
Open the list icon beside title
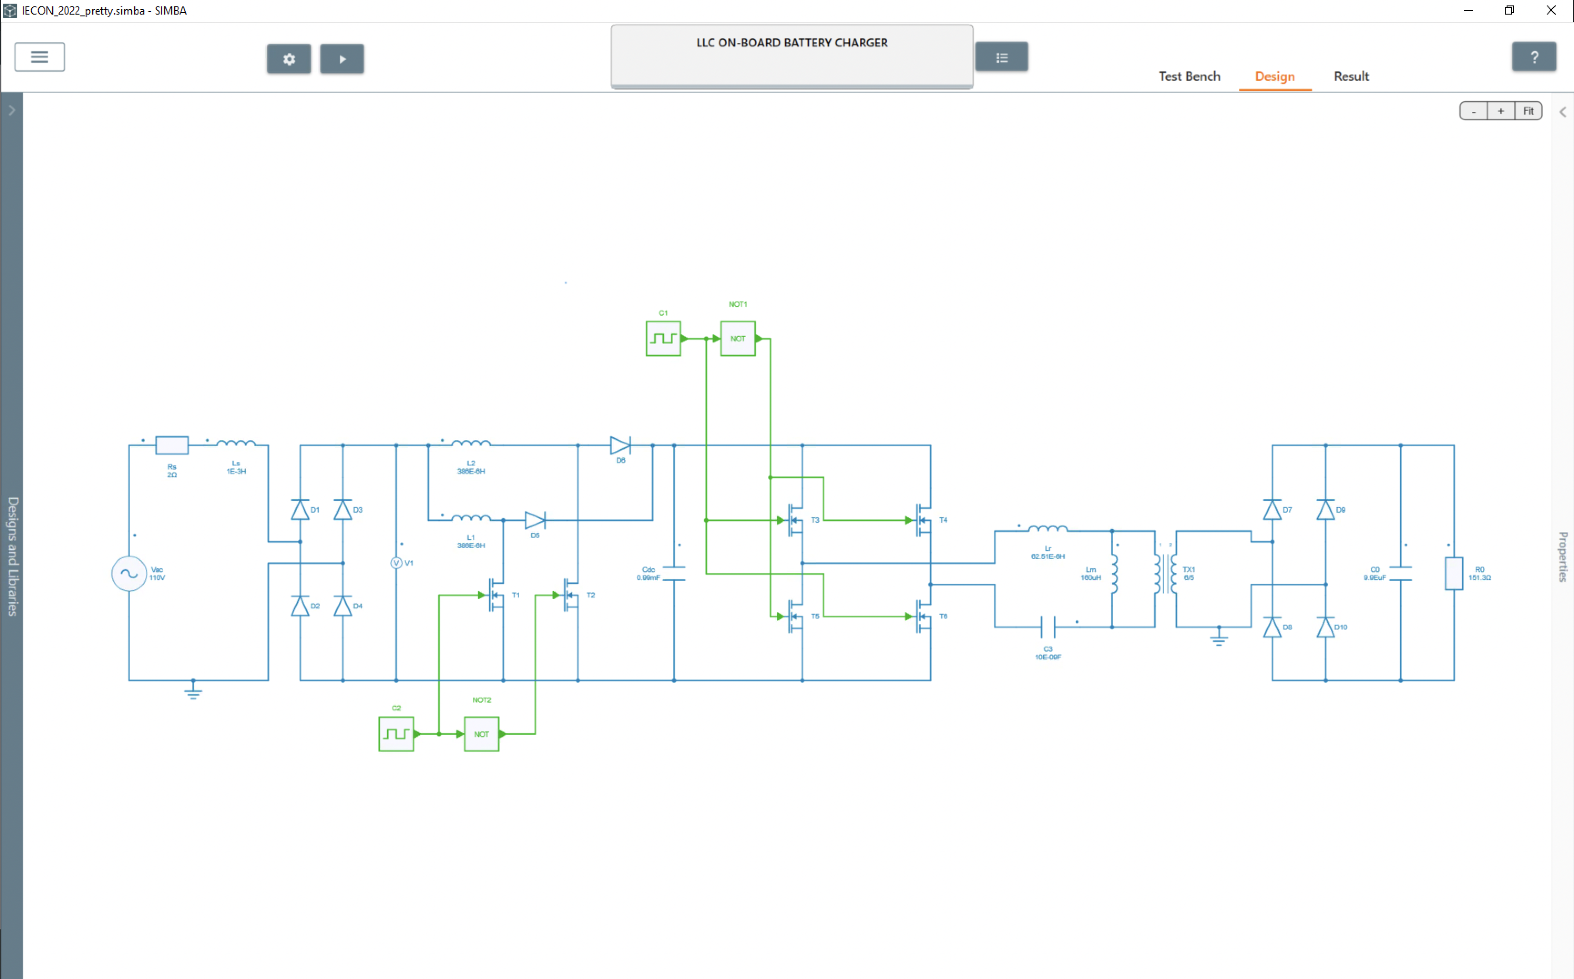(x=1001, y=58)
